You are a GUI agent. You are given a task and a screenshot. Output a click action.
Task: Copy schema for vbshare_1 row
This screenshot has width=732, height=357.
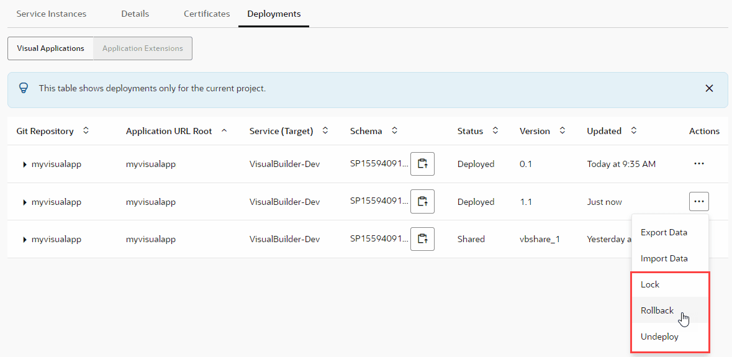pos(422,239)
